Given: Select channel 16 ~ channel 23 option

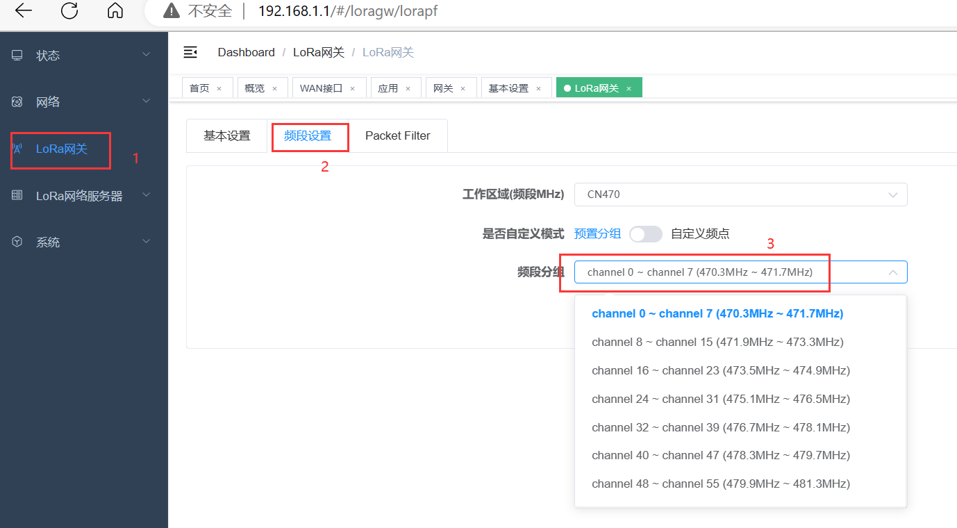Looking at the screenshot, I should pos(740,370).
